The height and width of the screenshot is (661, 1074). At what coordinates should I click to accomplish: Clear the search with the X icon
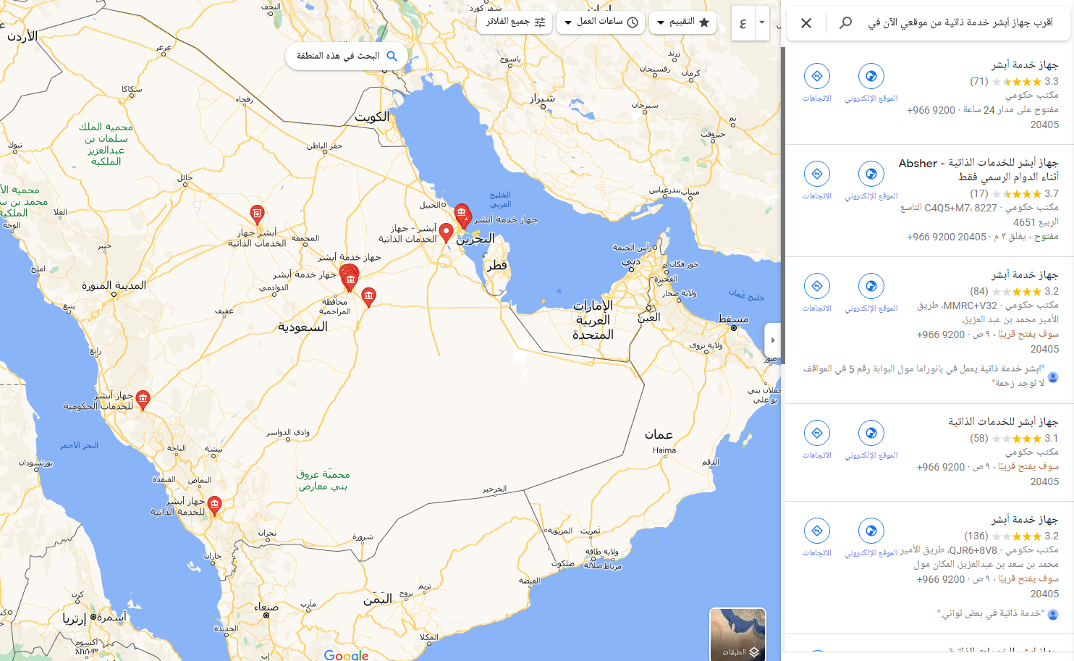[806, 23]
